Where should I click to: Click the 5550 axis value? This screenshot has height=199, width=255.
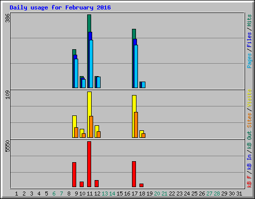point(7,146)
